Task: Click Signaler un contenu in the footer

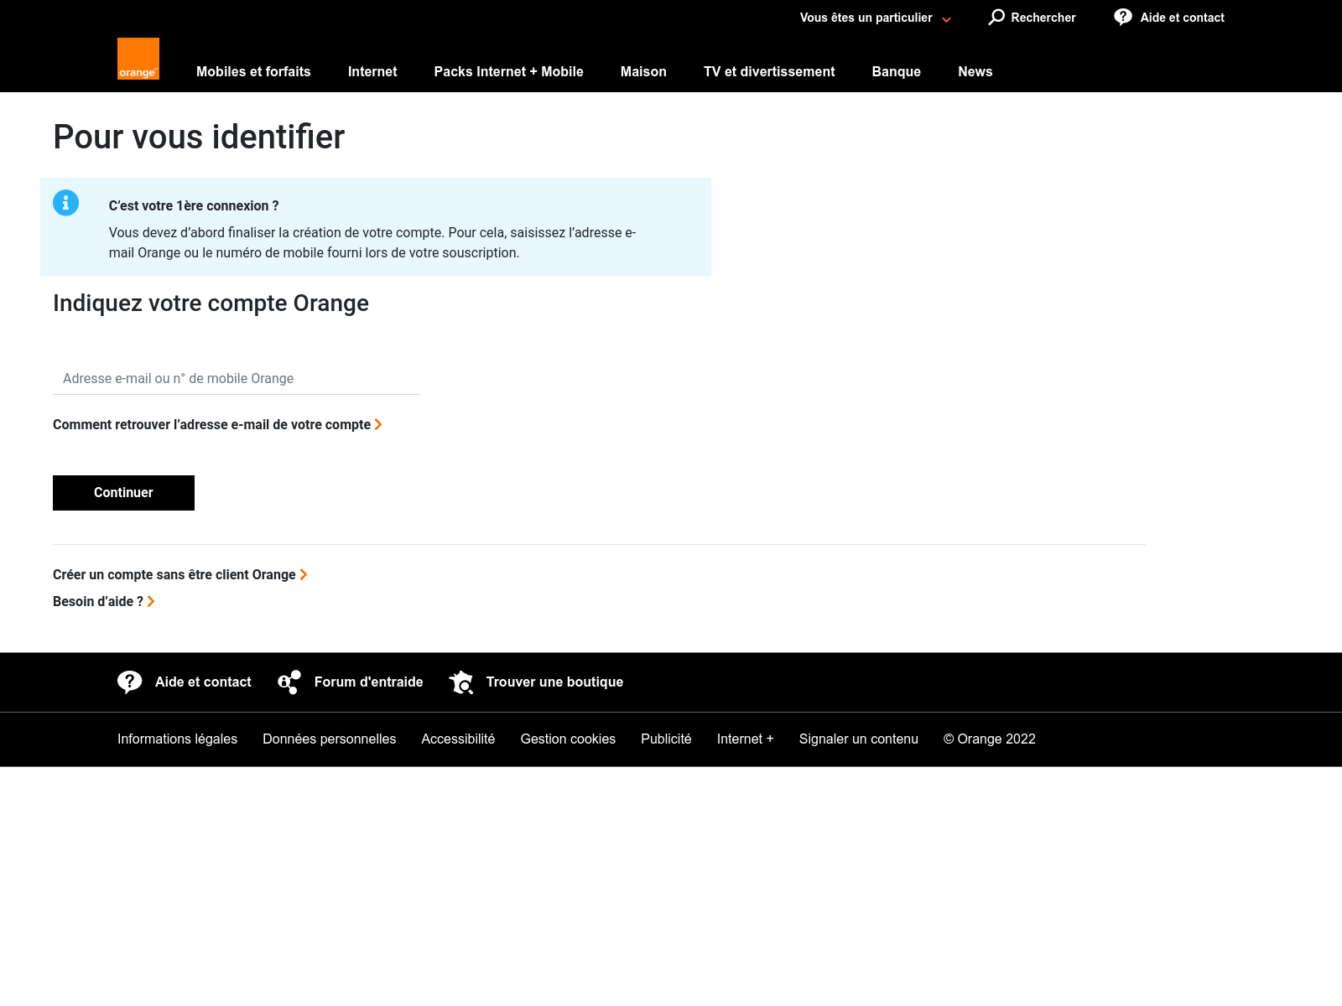Action: click(x=858, y=739)
